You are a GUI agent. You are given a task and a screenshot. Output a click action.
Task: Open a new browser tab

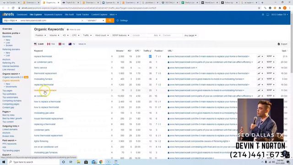point(262,3)
